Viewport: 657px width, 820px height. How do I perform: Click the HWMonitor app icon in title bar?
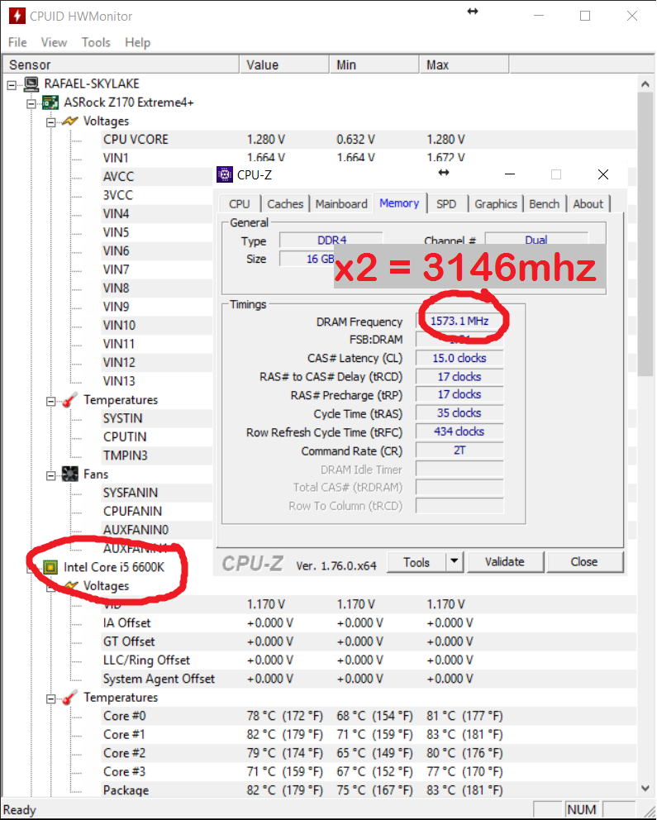(x=17, y=16)
